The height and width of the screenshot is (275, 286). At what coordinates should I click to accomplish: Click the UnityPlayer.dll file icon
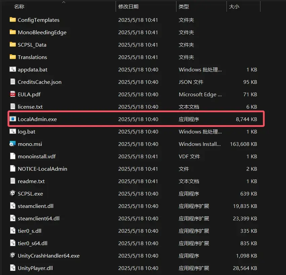pos(12,268)
